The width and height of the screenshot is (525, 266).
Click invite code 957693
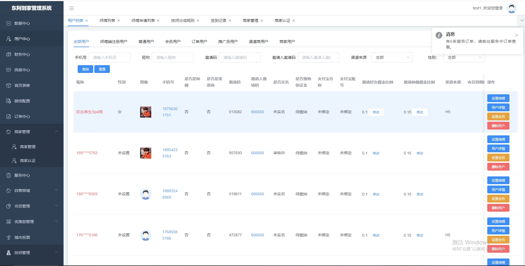pyautogui.click(x=235, y=153)
